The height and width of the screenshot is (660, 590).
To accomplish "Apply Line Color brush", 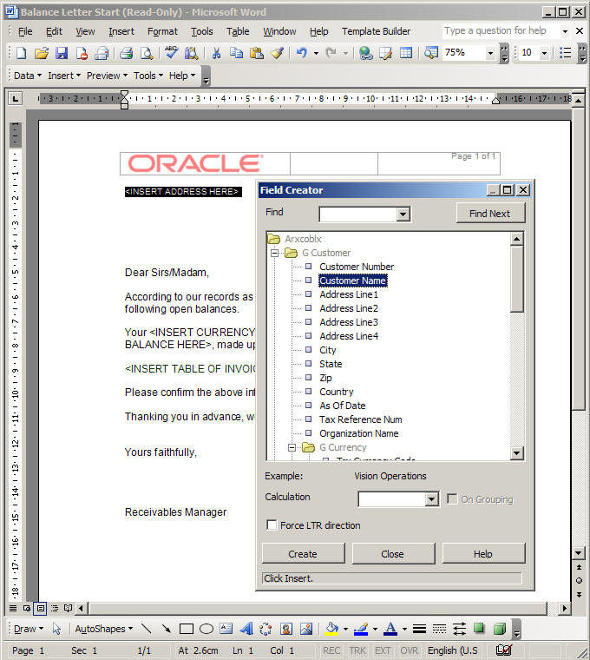I will point(361,629).
